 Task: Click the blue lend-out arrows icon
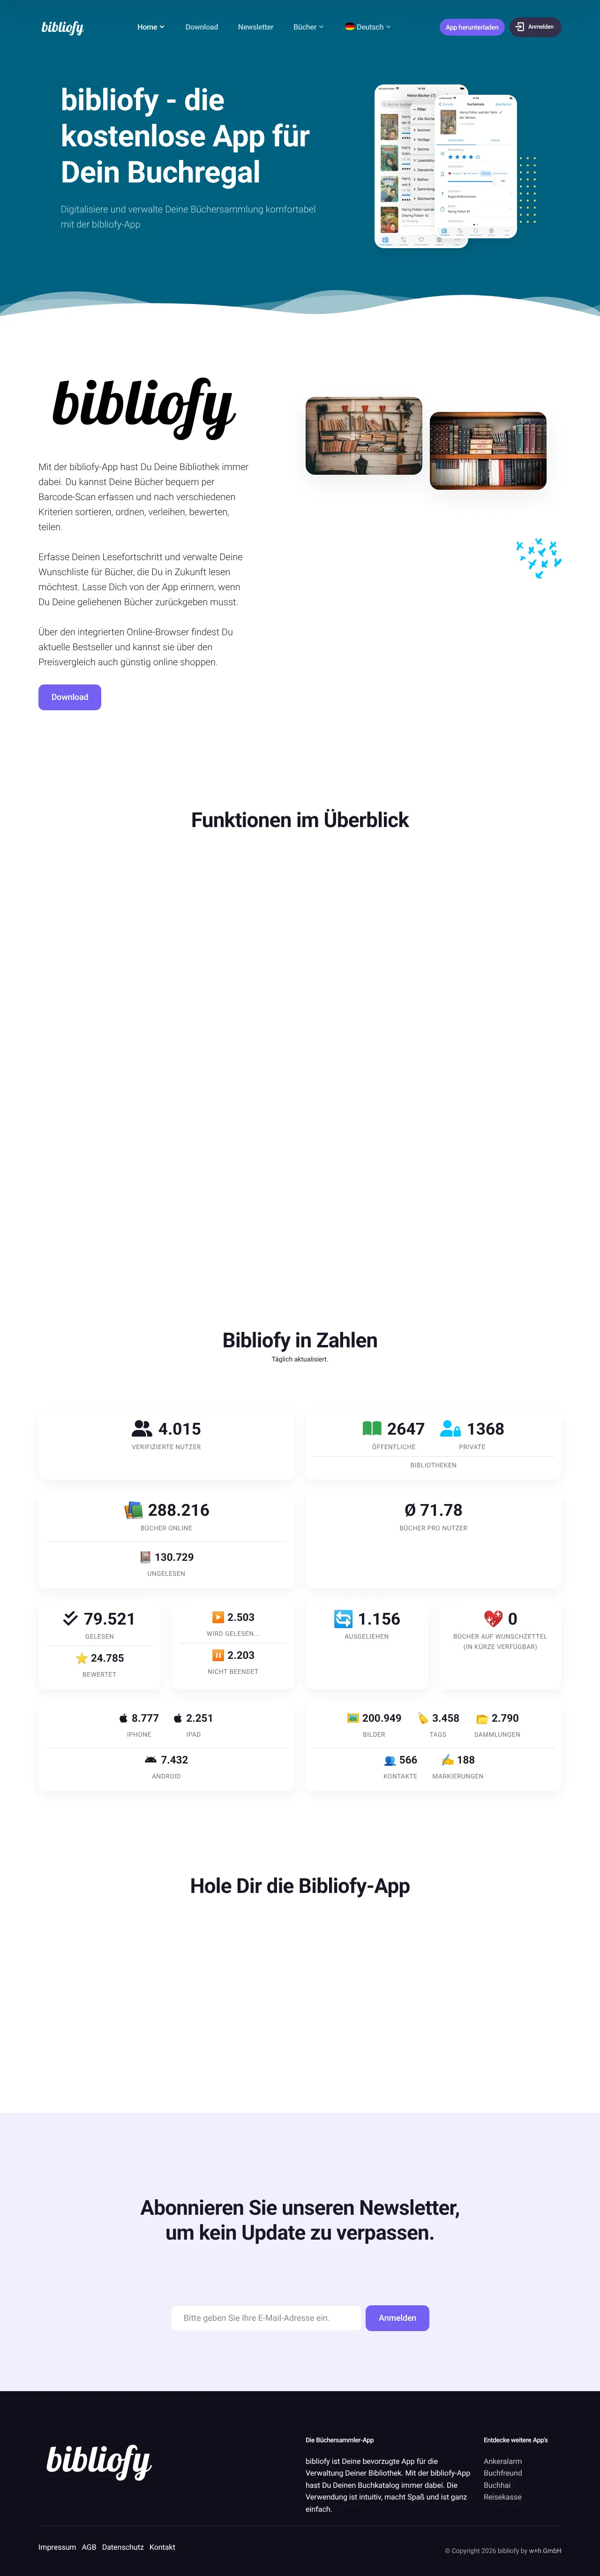[343, 1618]
